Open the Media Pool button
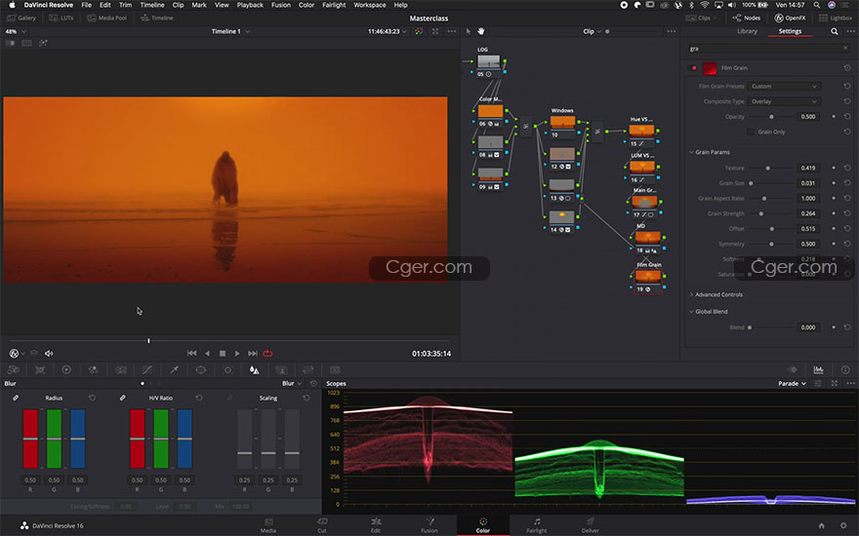 [x=107, y=19]
